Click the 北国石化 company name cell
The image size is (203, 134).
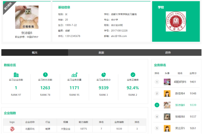tap(30, 129)
